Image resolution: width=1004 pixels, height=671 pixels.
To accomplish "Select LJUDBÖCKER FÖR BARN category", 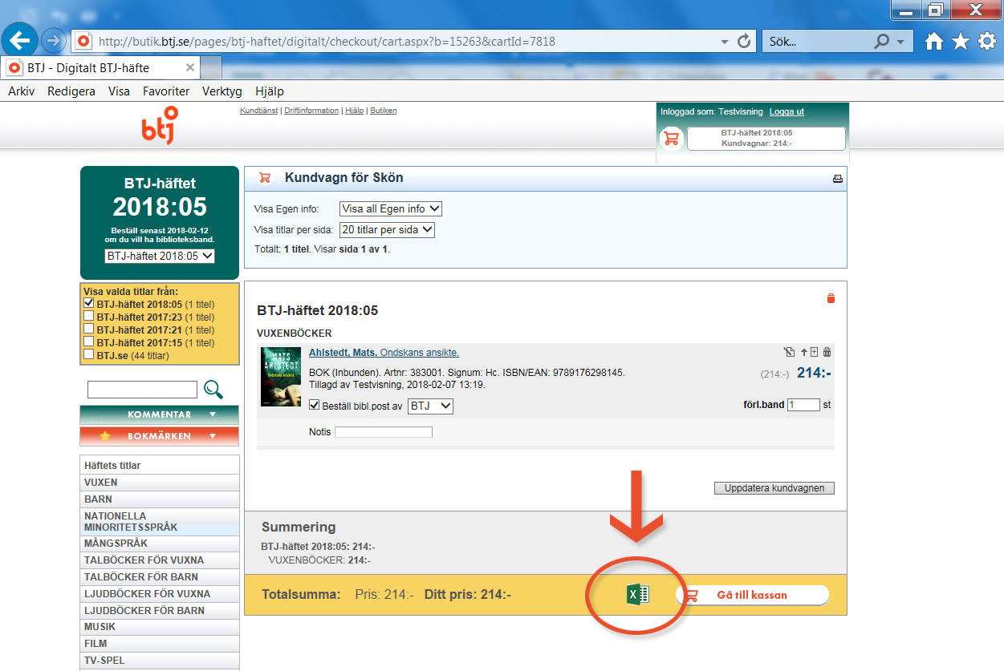I will tap(160, 611).
